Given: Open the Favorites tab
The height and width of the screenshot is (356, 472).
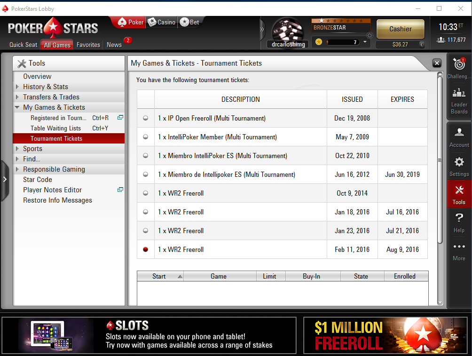Looking at the screenshot, I should coord(88,45).
